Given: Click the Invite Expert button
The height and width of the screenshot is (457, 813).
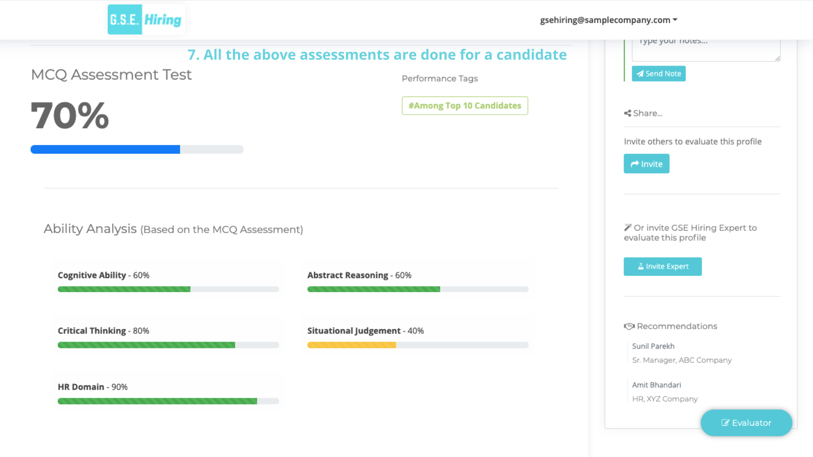Looking at the screenshot, I should [x=662, y=267].
